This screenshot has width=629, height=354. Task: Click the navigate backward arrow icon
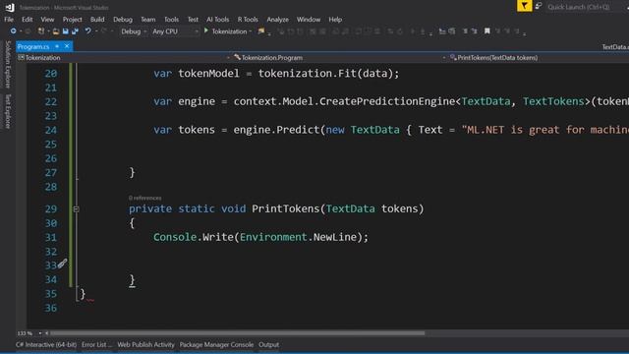coord(13,30)
